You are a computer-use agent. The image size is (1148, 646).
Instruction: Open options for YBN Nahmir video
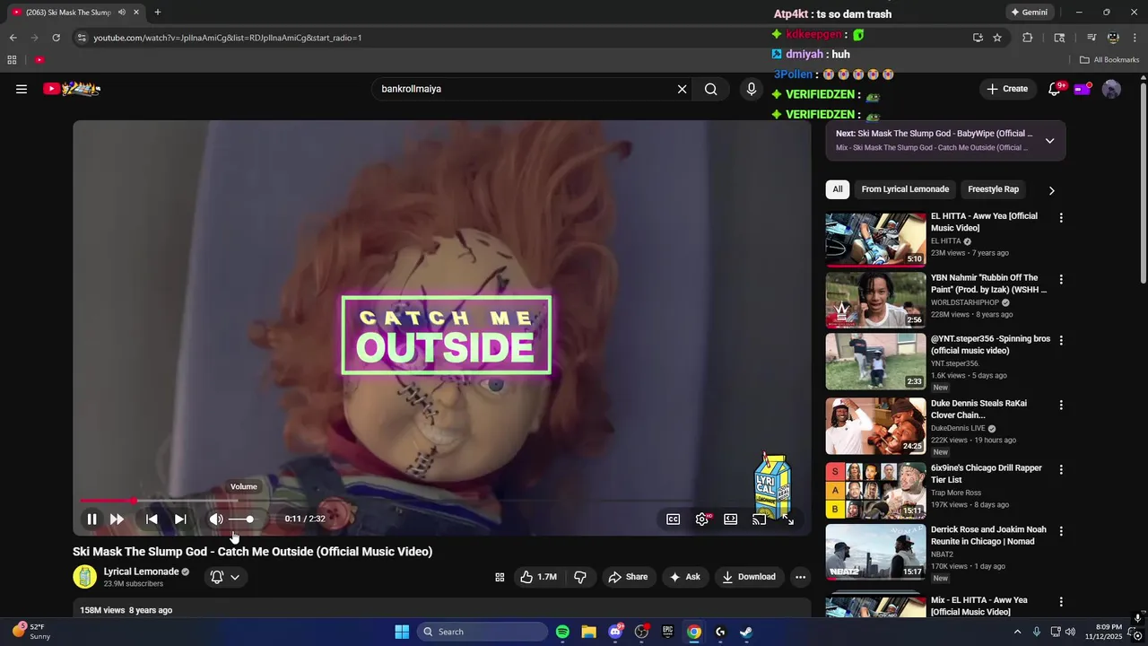(1061, 279)
